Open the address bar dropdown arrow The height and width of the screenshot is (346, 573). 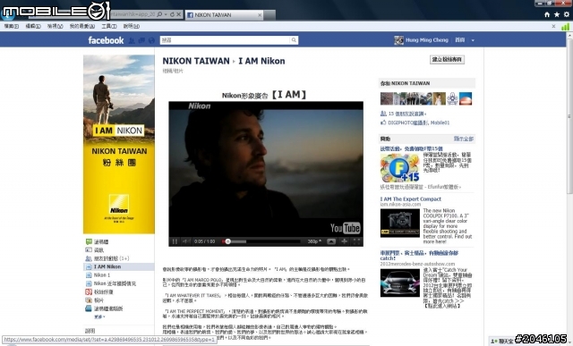[x=166, y=14]
